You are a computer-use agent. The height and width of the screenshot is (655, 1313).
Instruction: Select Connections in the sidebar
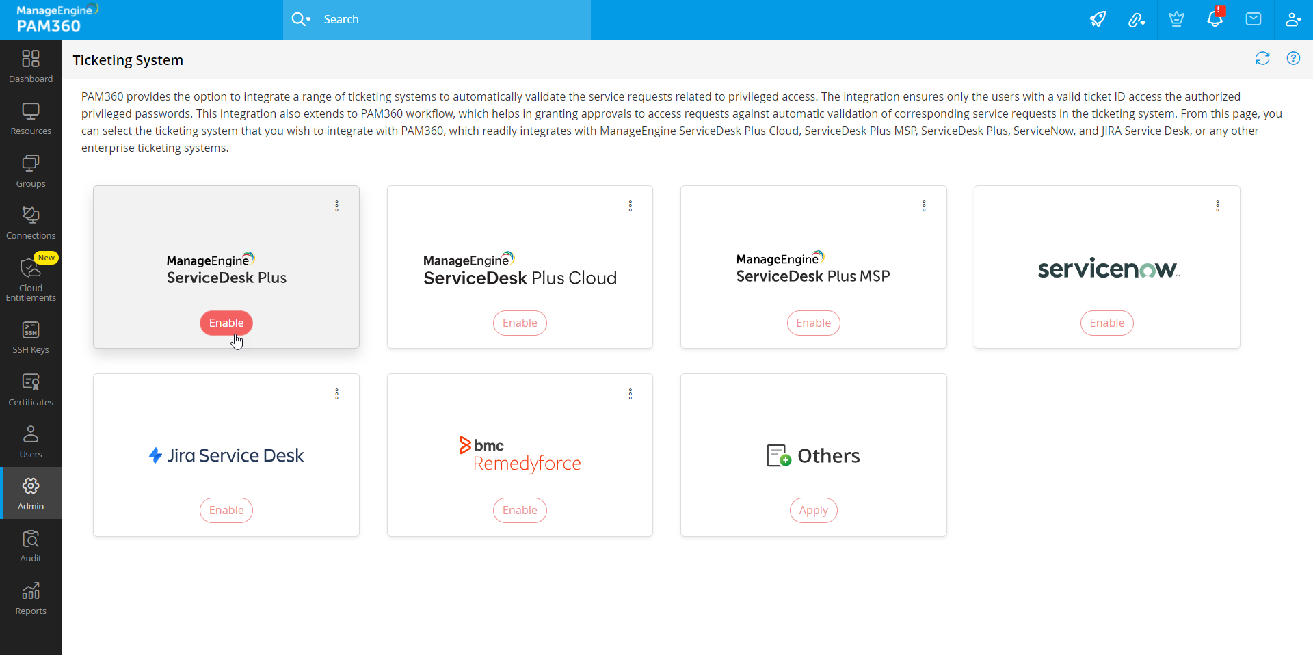tap(31, 224)
